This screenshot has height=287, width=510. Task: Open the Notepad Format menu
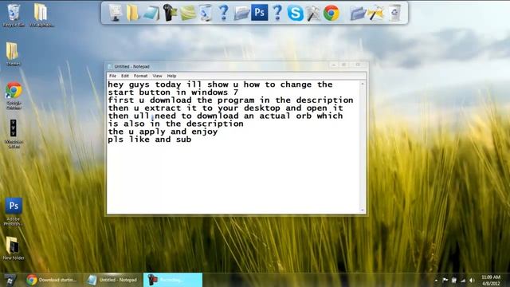[x=140, y=76]
